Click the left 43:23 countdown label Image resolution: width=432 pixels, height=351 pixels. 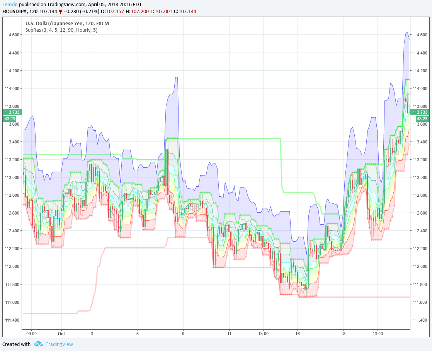click(10, 119)
